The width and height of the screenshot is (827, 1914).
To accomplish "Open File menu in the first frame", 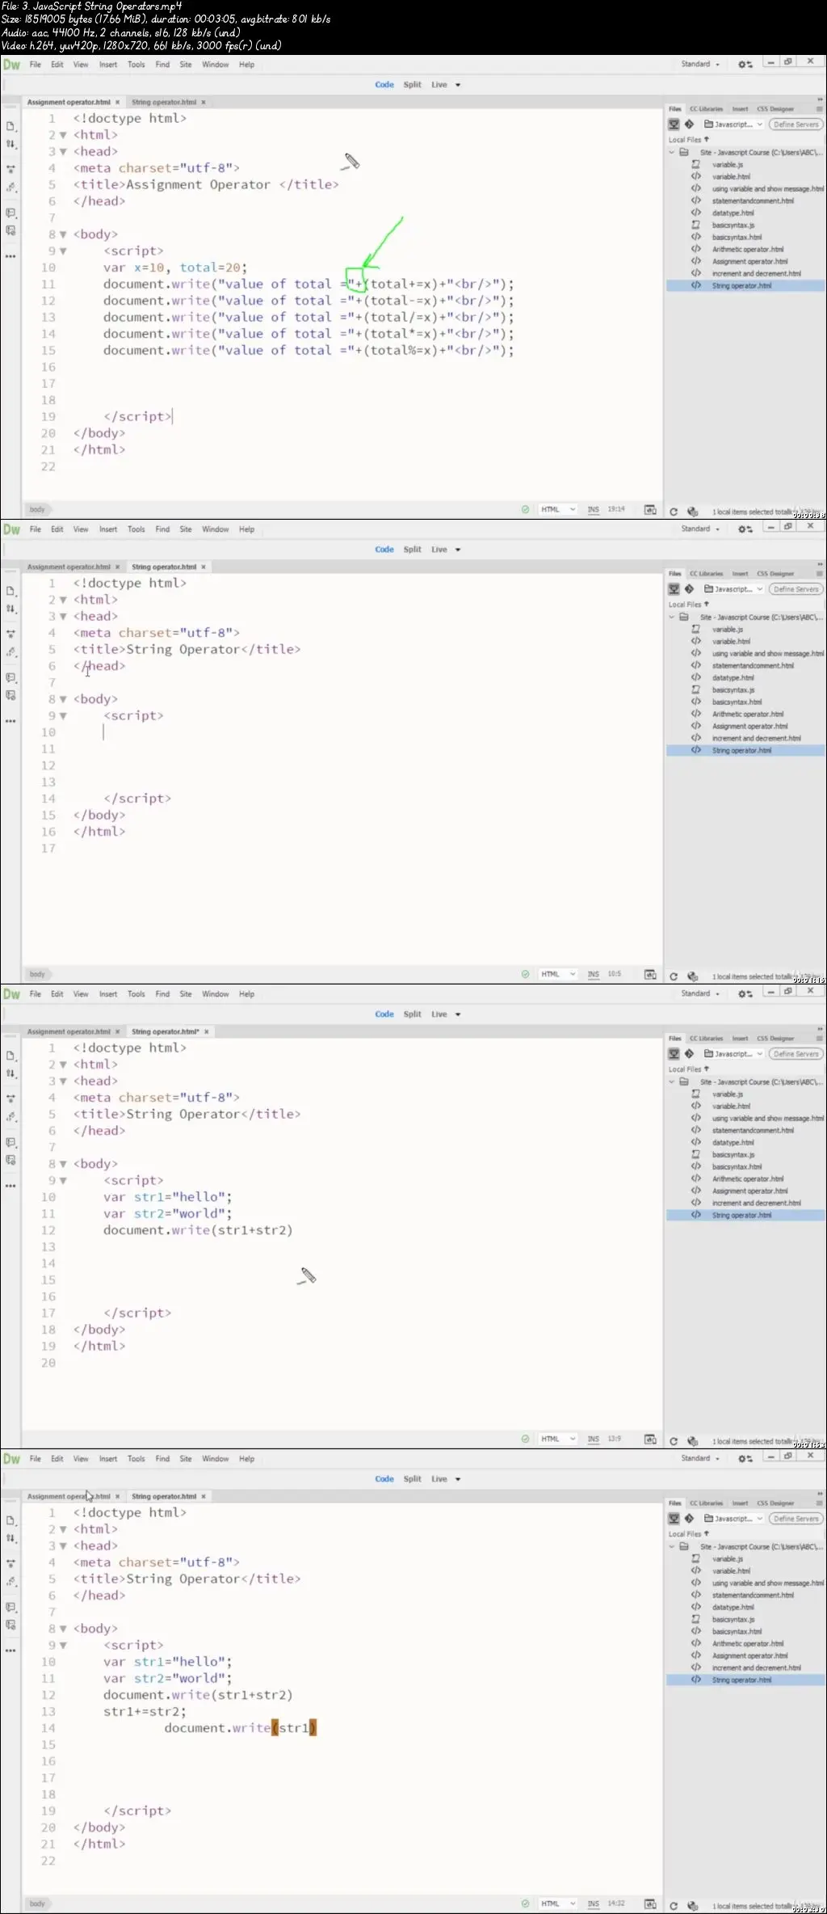I will coord(36,65).
